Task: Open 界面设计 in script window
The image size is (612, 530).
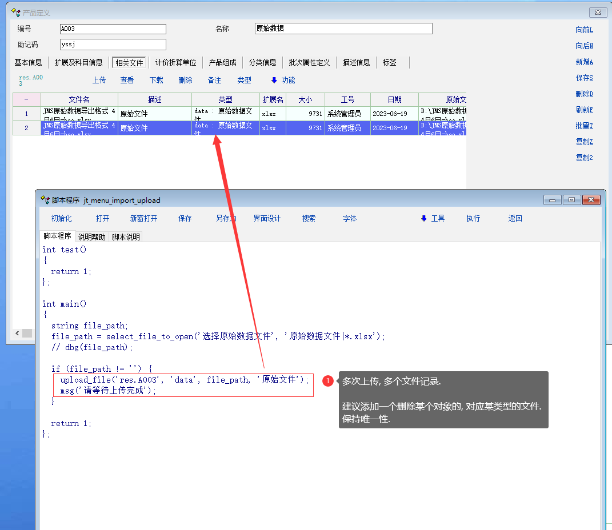Action: pos(267,218)
